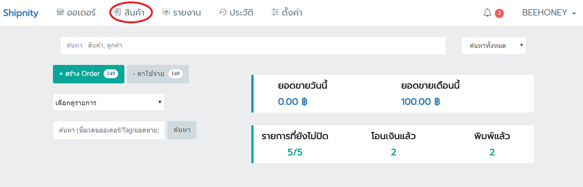Click the store icon beside ออเดอร์
Viewport: 583px width, 187px height.
click(x=60, y=12)
